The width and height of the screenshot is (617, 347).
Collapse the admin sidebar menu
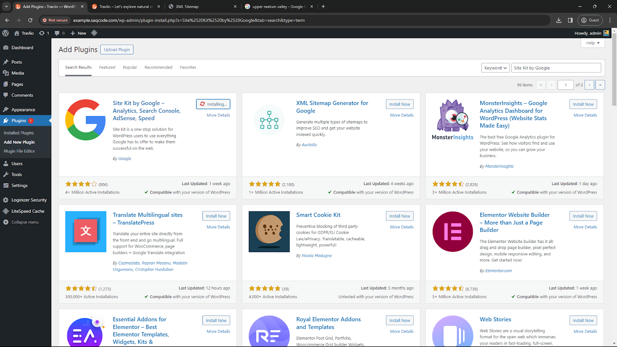coord(25,222)
